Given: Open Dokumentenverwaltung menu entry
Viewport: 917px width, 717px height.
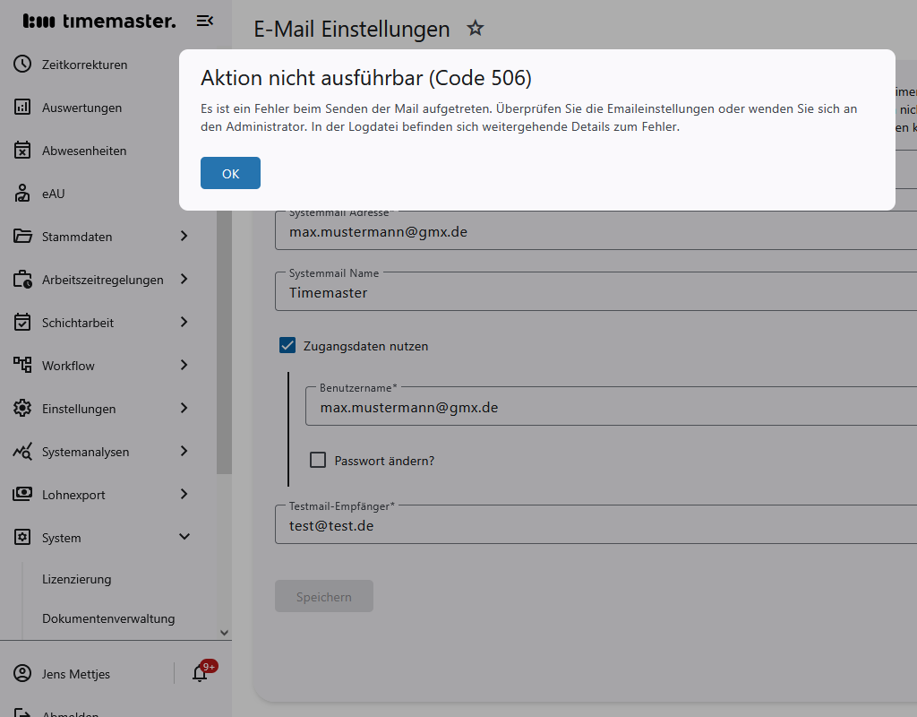Looking at the screenshot, I should coord(108,618).
